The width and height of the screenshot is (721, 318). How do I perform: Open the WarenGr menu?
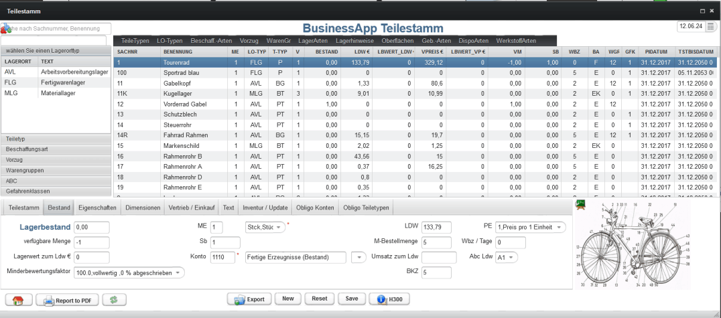[279, 40]
